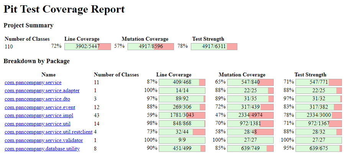Click the breakdown 'Mutation Coverage' column header
Viewport: 348px width, 155px height.
(x=242, y=75)
